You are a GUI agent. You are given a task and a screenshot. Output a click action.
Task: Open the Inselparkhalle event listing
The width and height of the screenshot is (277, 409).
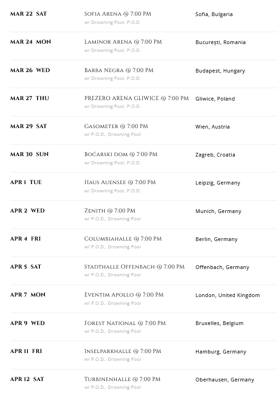122,351
